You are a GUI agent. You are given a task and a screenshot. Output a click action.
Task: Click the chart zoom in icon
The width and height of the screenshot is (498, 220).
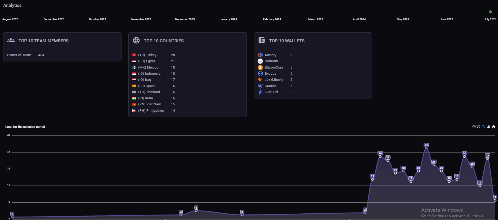[474, 127]
